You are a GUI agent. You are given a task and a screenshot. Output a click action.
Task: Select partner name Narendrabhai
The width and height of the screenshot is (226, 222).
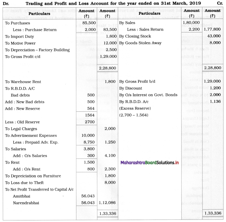click(x=26, y=203)
